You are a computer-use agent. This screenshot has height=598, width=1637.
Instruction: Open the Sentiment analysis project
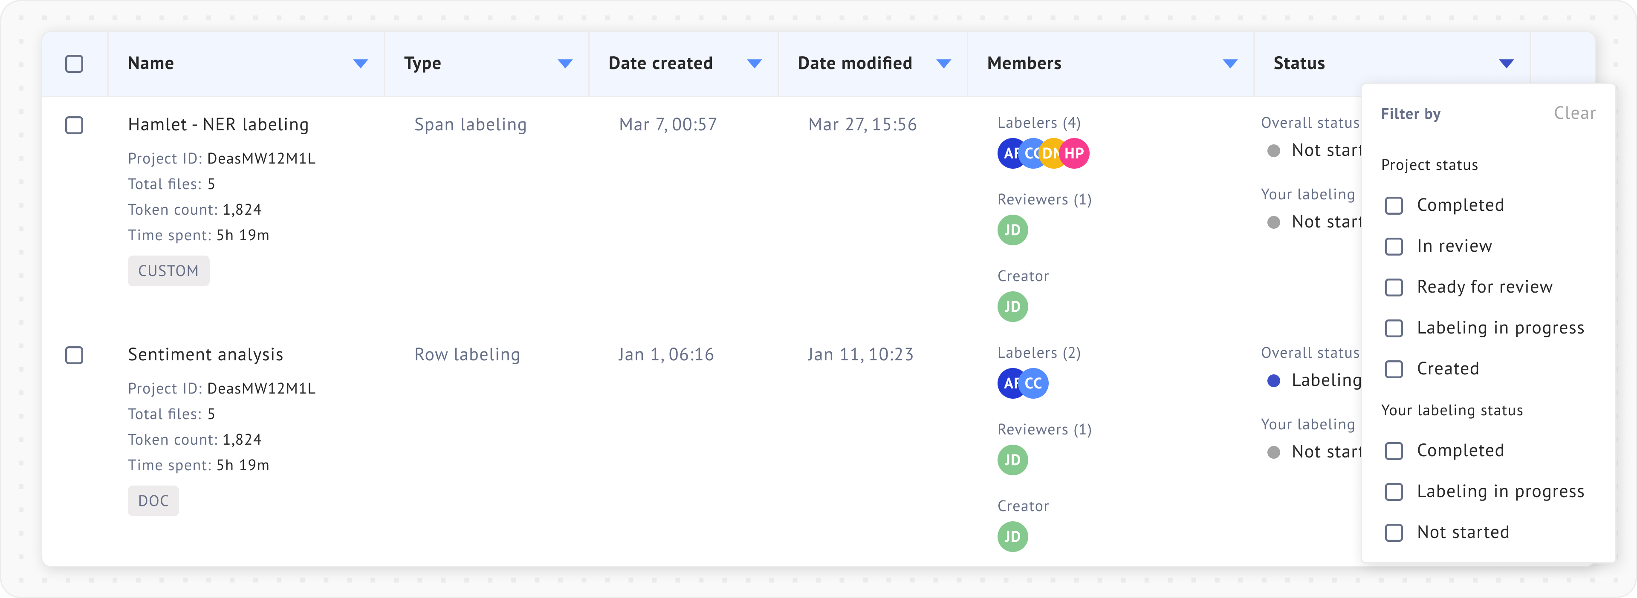tap(205, 354)
